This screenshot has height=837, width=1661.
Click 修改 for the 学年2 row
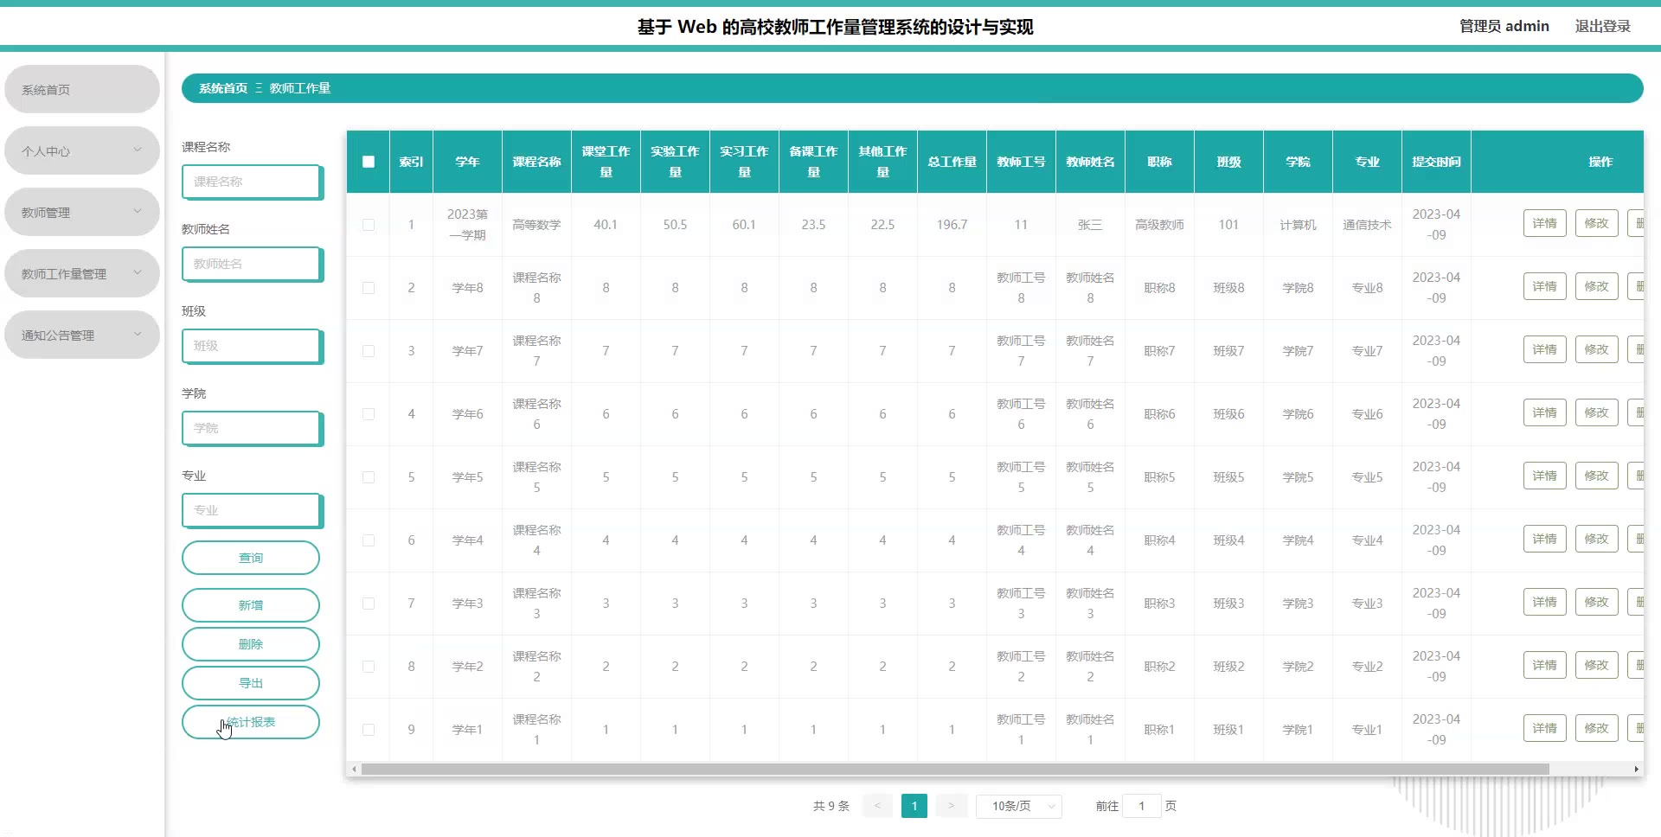pyautogui.click(x=1596, y=665)
